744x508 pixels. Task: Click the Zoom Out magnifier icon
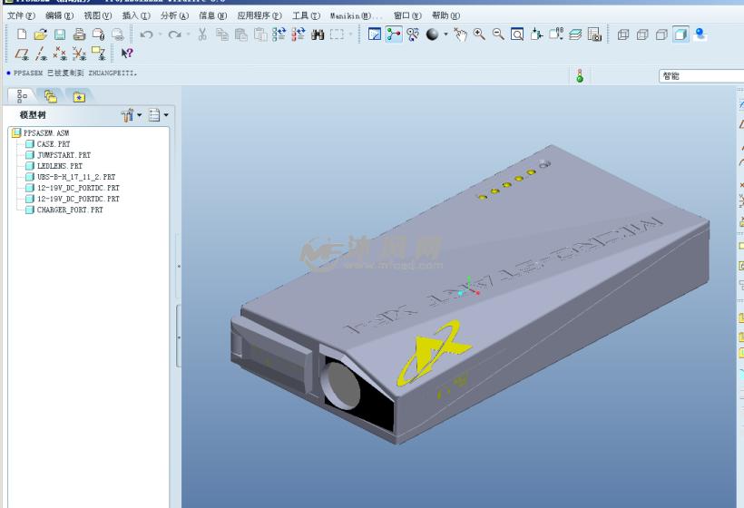tap(498, 34)
